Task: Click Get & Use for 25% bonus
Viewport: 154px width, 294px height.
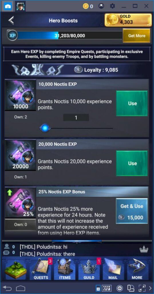Action: 132,211
